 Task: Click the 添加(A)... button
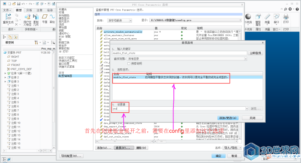coord(104,148)
